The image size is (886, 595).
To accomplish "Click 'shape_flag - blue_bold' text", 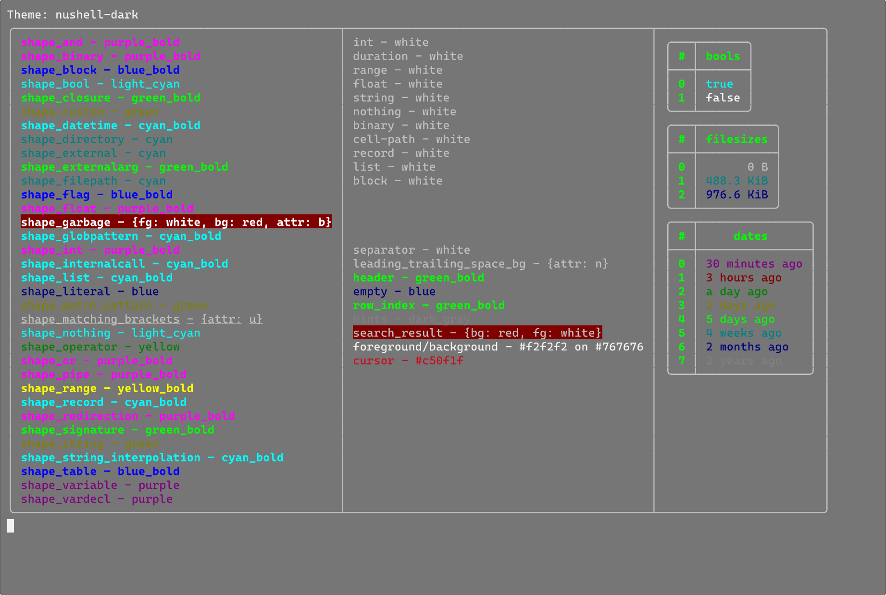I will 97,195.
